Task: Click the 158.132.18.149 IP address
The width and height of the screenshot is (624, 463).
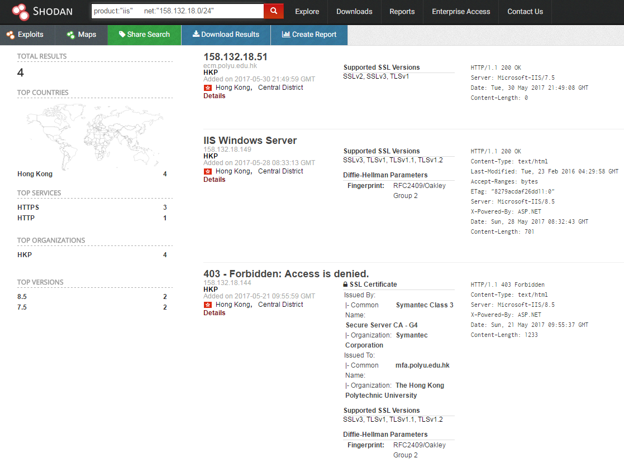Action: 227,149
